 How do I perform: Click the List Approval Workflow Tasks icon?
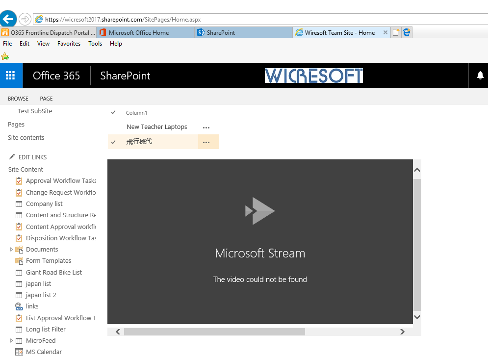(19, 318)
